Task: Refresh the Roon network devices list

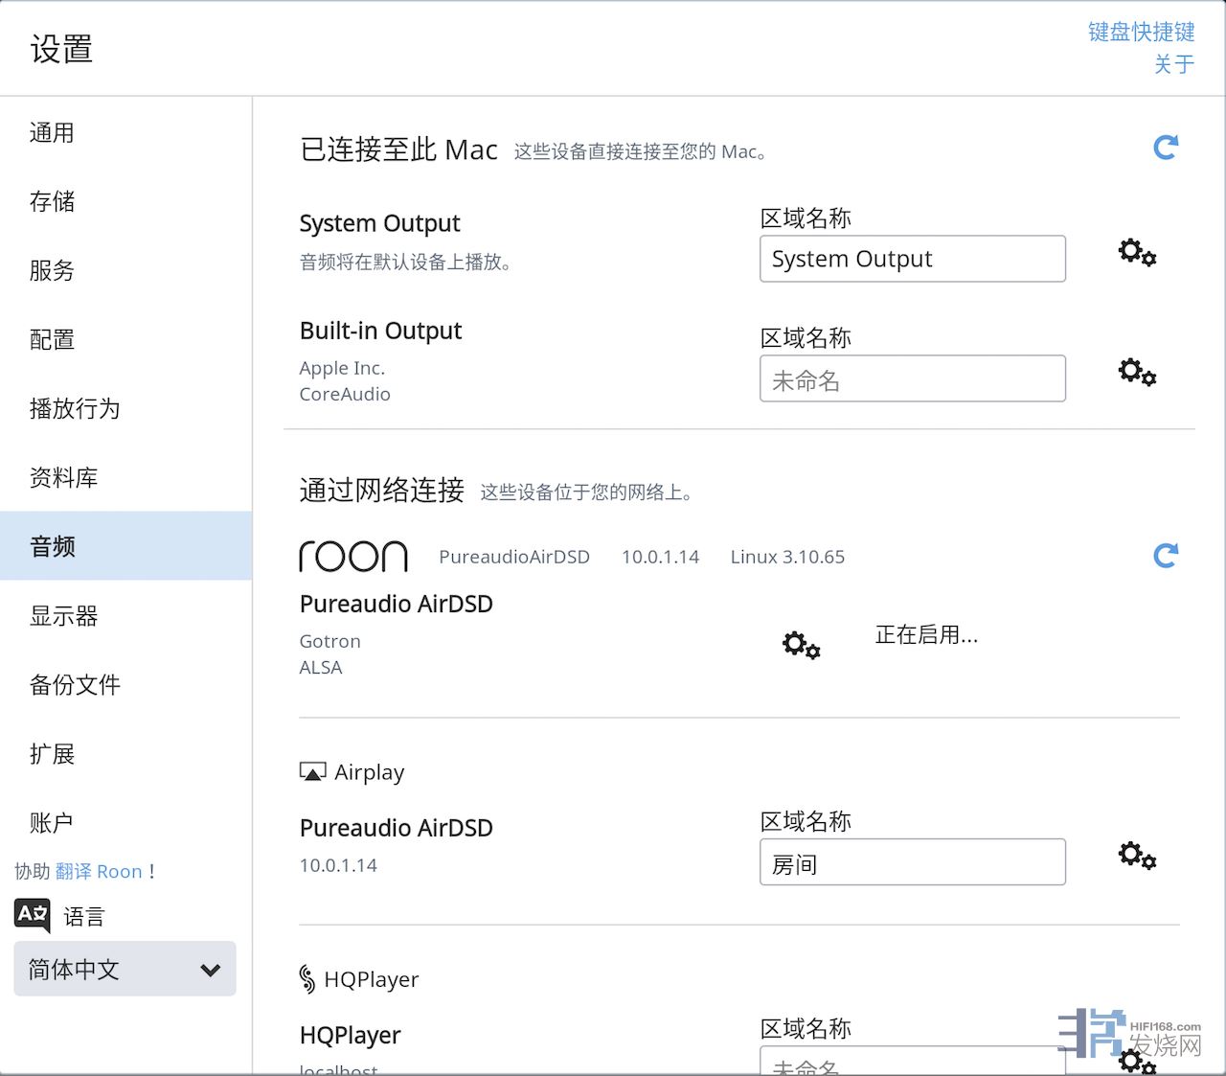Action: (x=1165, y=556)
